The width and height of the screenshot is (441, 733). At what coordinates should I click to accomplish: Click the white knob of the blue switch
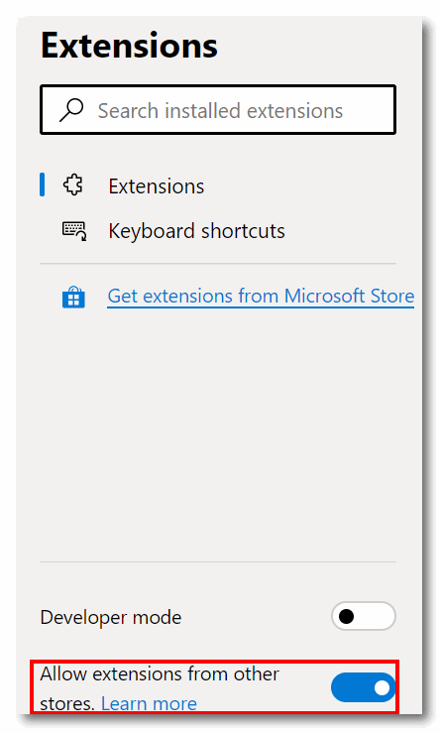[382, 687]
